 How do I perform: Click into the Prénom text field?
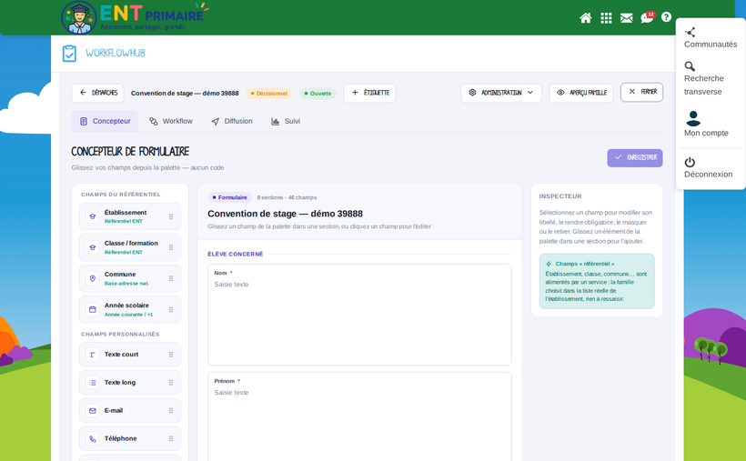point(359,418)
